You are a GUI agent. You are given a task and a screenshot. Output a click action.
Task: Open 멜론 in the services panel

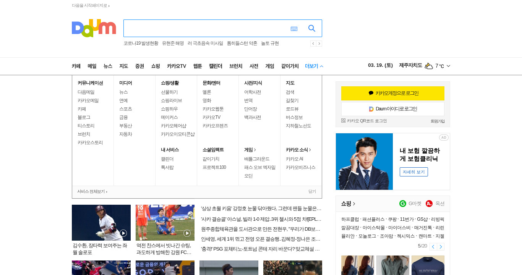click(207, 92)
